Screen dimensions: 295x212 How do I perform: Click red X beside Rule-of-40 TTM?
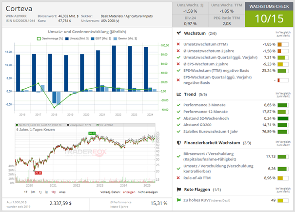178,178
